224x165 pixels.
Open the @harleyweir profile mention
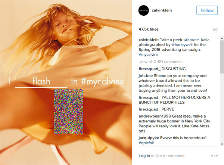tap(182, 45)
